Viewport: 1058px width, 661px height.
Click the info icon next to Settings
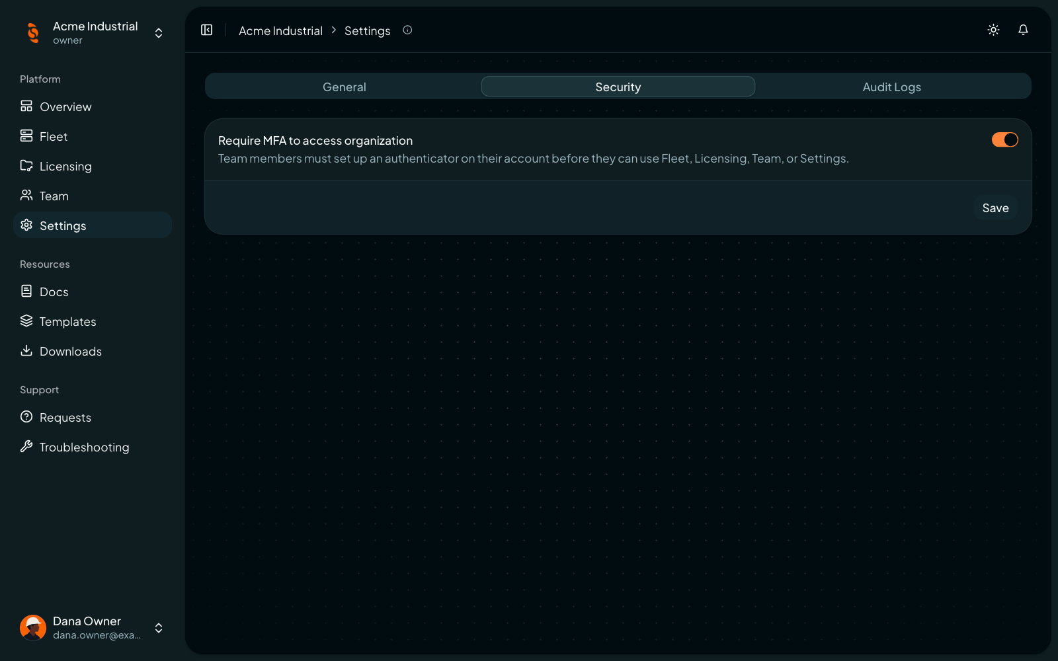407,30
